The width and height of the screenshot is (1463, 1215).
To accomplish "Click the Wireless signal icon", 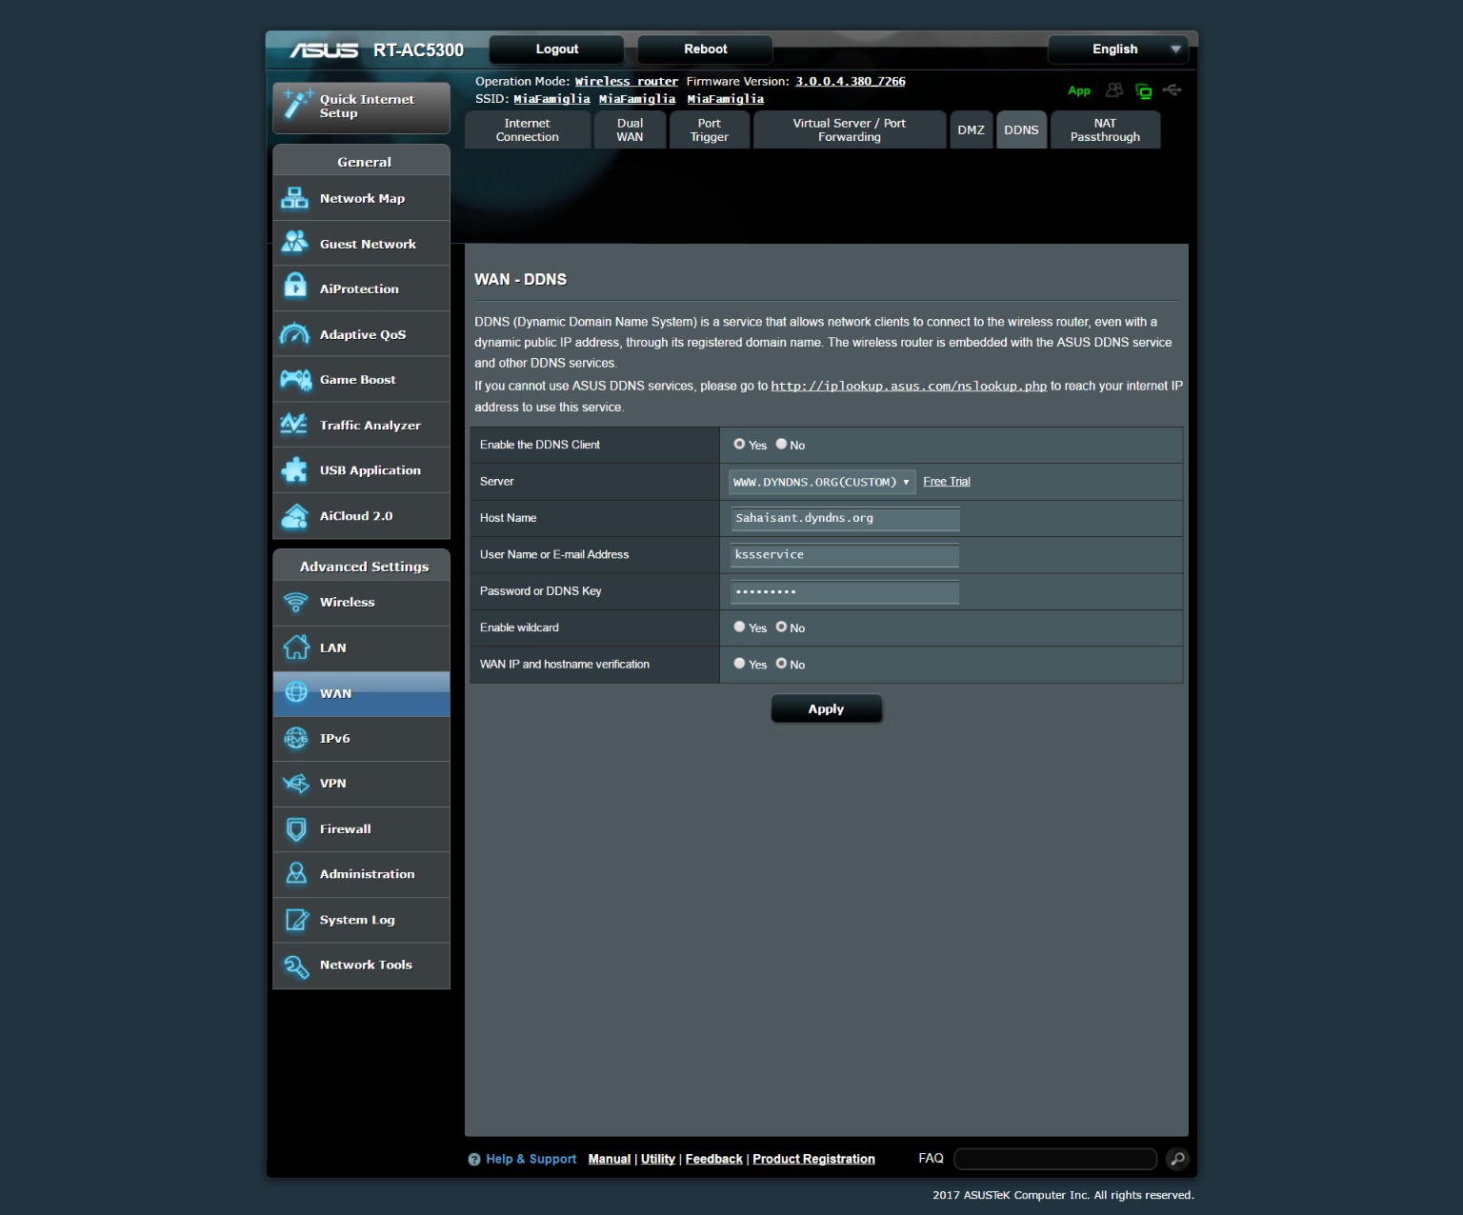I will pos(296,602).
